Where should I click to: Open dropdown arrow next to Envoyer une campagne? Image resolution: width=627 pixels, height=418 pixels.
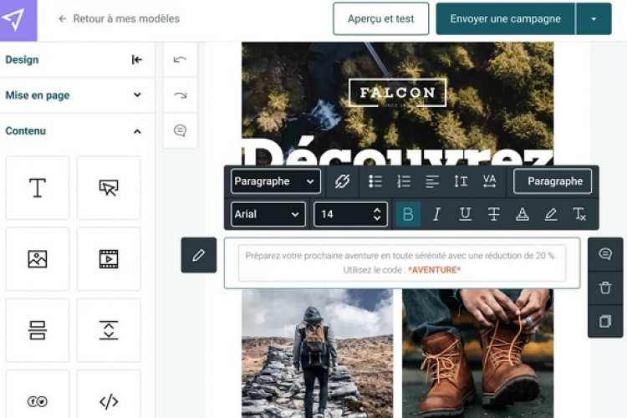coord(594,18)
